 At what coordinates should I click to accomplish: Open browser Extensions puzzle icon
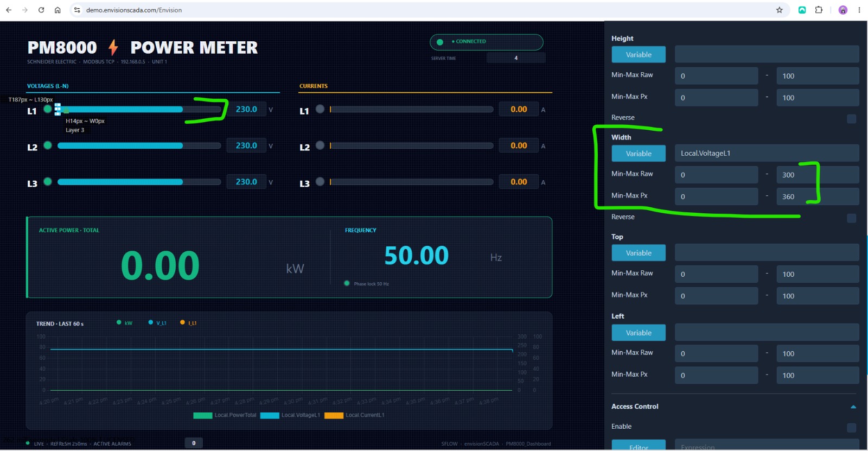click(819, 10)
